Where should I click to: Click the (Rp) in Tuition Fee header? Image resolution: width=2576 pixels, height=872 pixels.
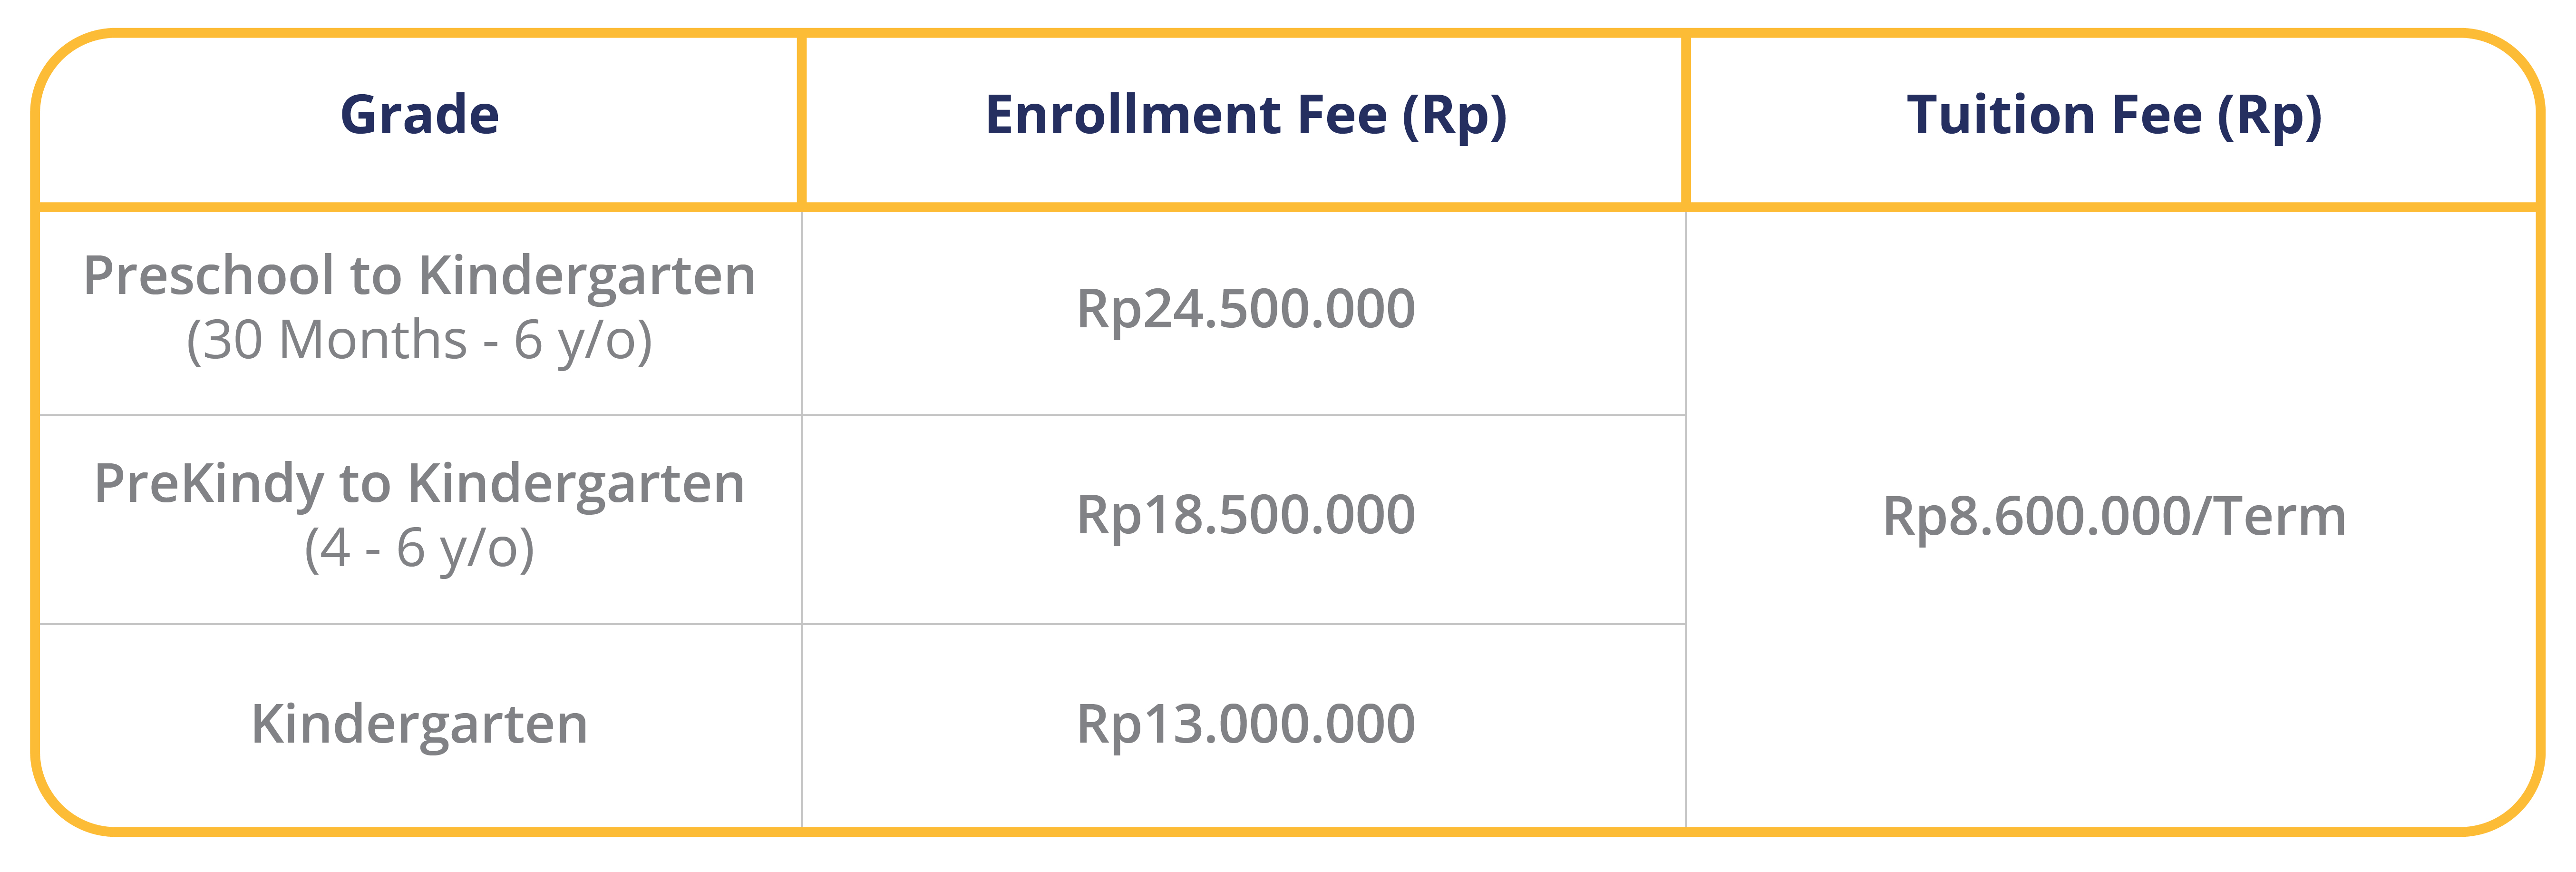(x=2270, y=117)
